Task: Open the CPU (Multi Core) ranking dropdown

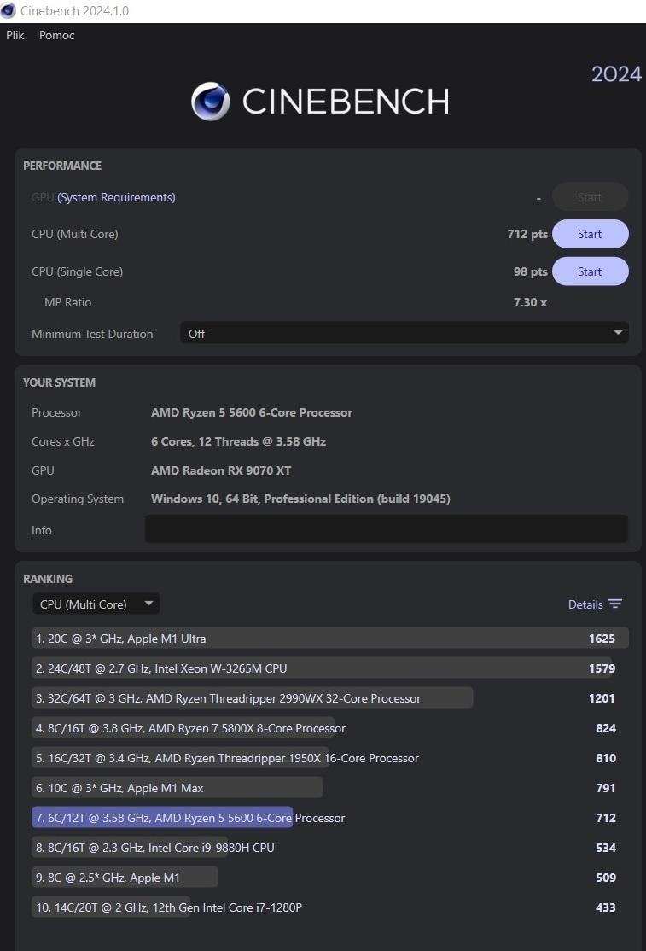Action: click(96, 604)
